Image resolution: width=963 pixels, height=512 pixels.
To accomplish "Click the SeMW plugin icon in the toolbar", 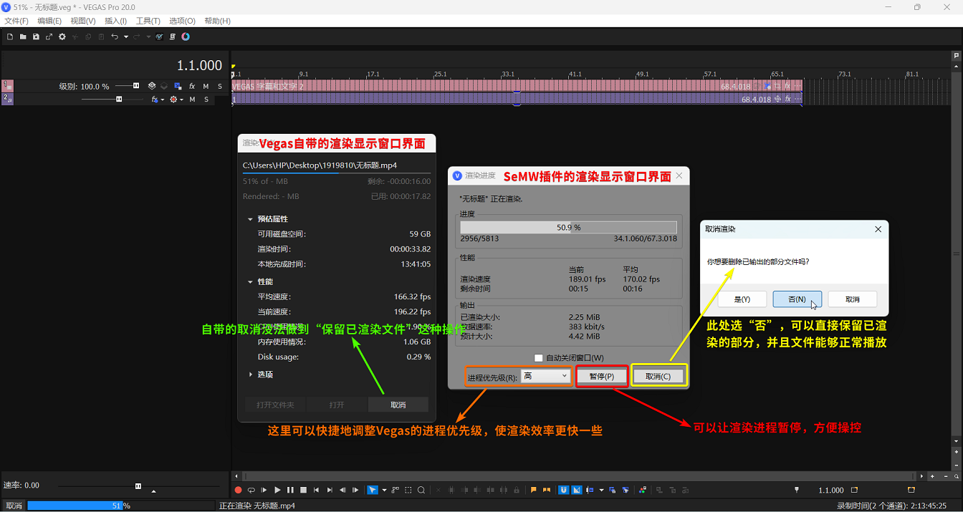I will pyautogui.click(x=186, y=37).
